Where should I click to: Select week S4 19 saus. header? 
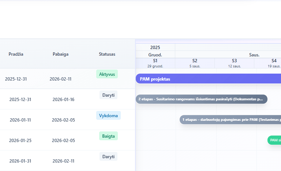(x=267, y=63)
